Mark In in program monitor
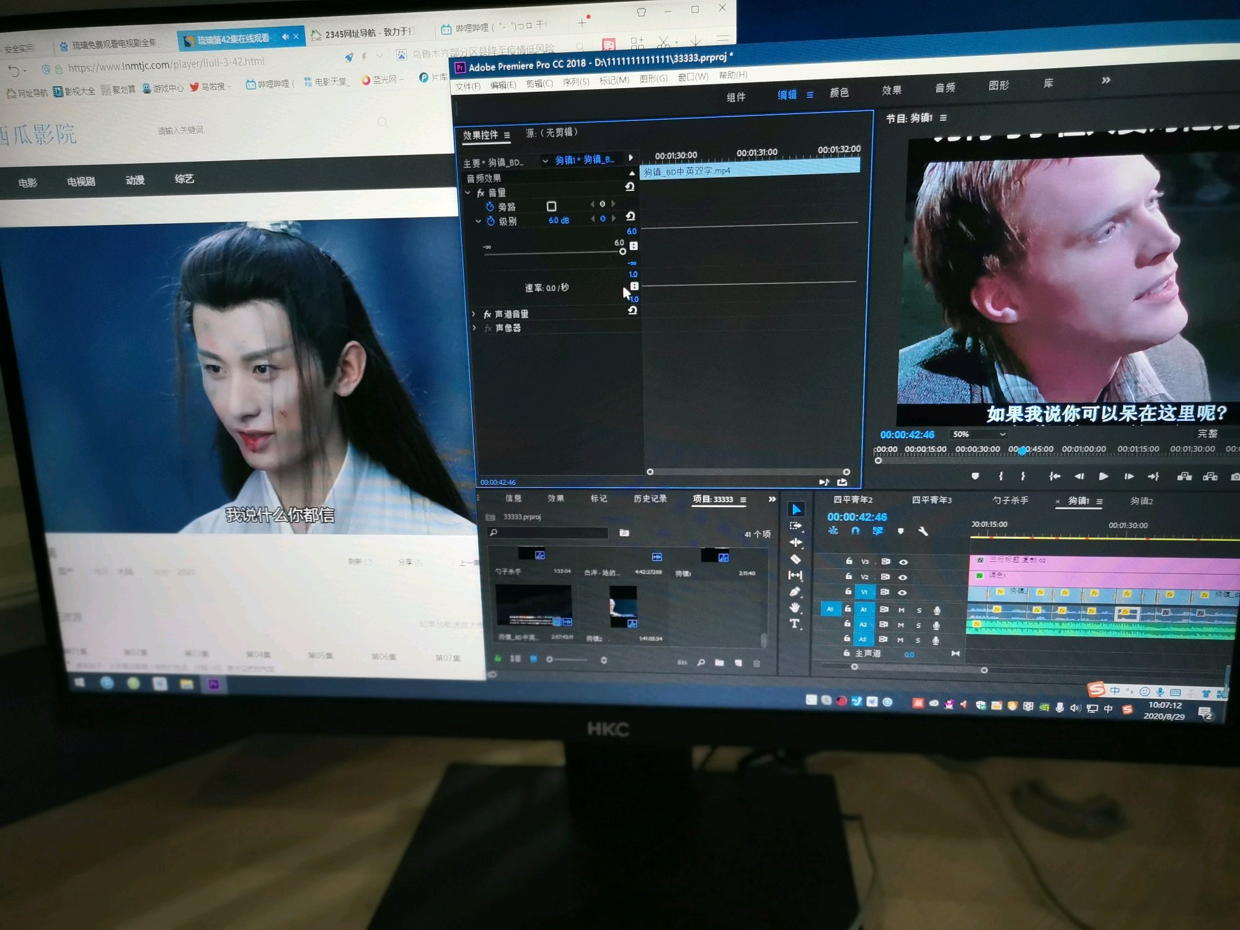 (x=1001, y=476)
